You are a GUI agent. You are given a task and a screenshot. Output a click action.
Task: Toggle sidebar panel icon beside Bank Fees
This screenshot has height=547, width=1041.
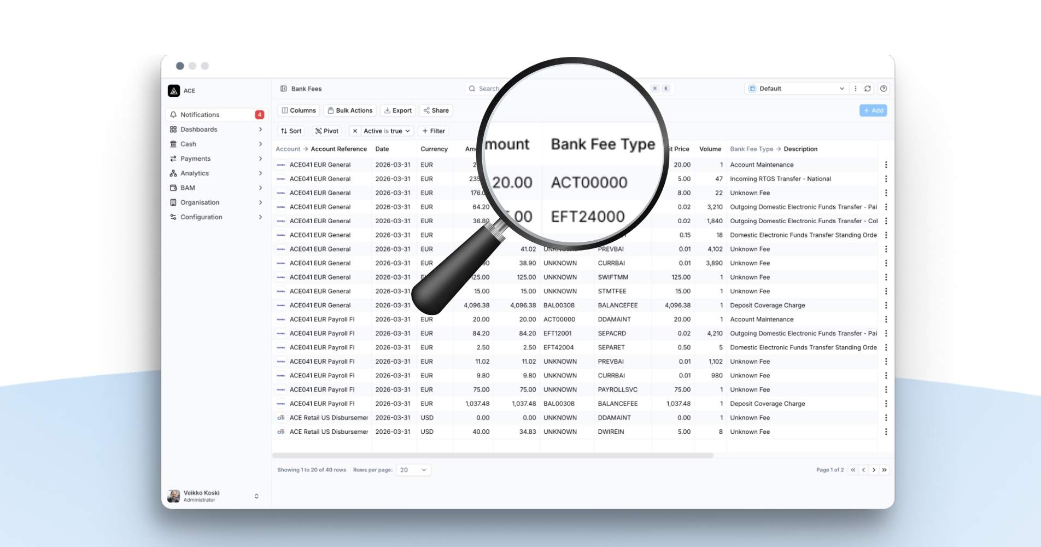pyautogui.click(x=284, y=89)
